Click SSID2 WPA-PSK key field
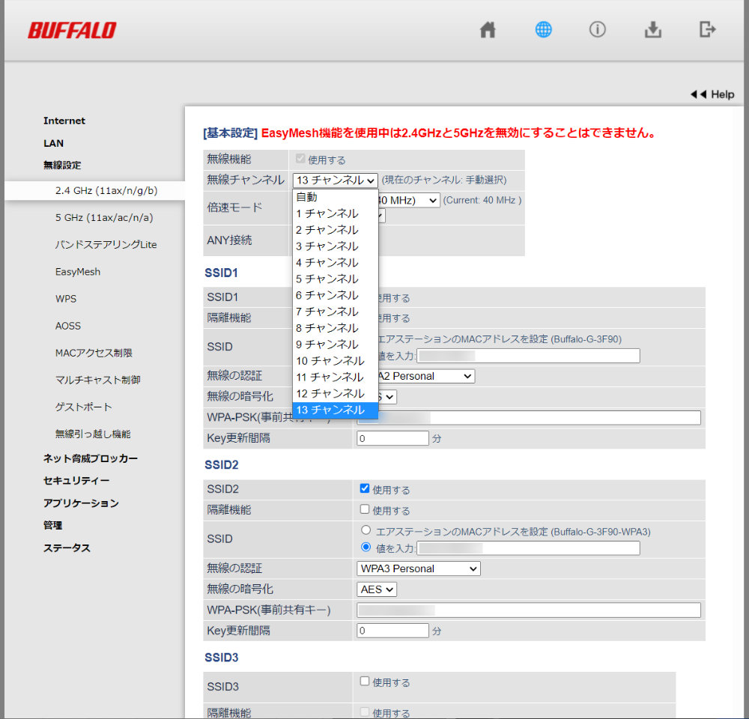The image size is (749, 719). tap(529, 610)
